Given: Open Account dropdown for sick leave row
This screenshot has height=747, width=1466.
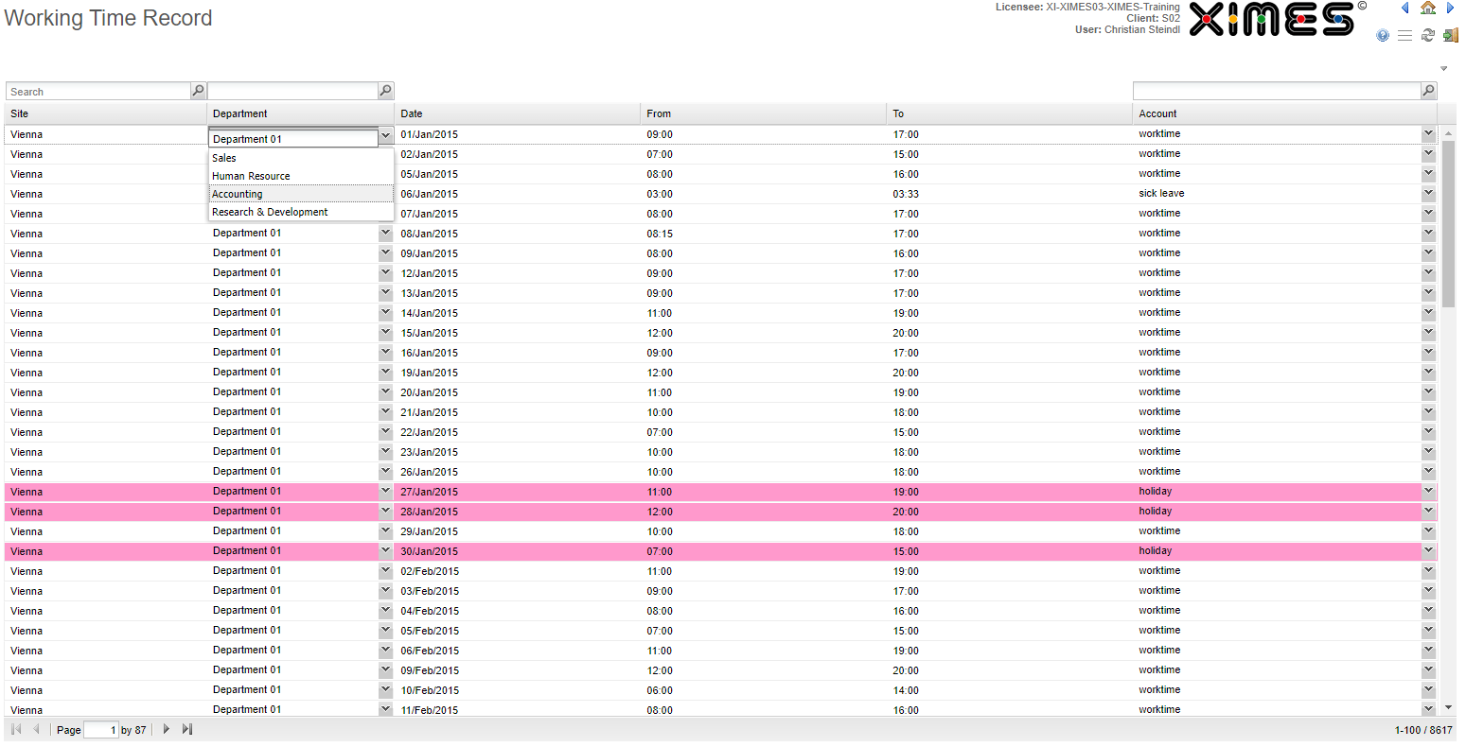Looking at the screenshot, I should pyautogui.click(x=1428, y=193).
